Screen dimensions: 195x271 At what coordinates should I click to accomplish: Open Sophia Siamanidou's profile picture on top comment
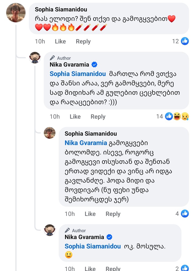click(16, 13)
